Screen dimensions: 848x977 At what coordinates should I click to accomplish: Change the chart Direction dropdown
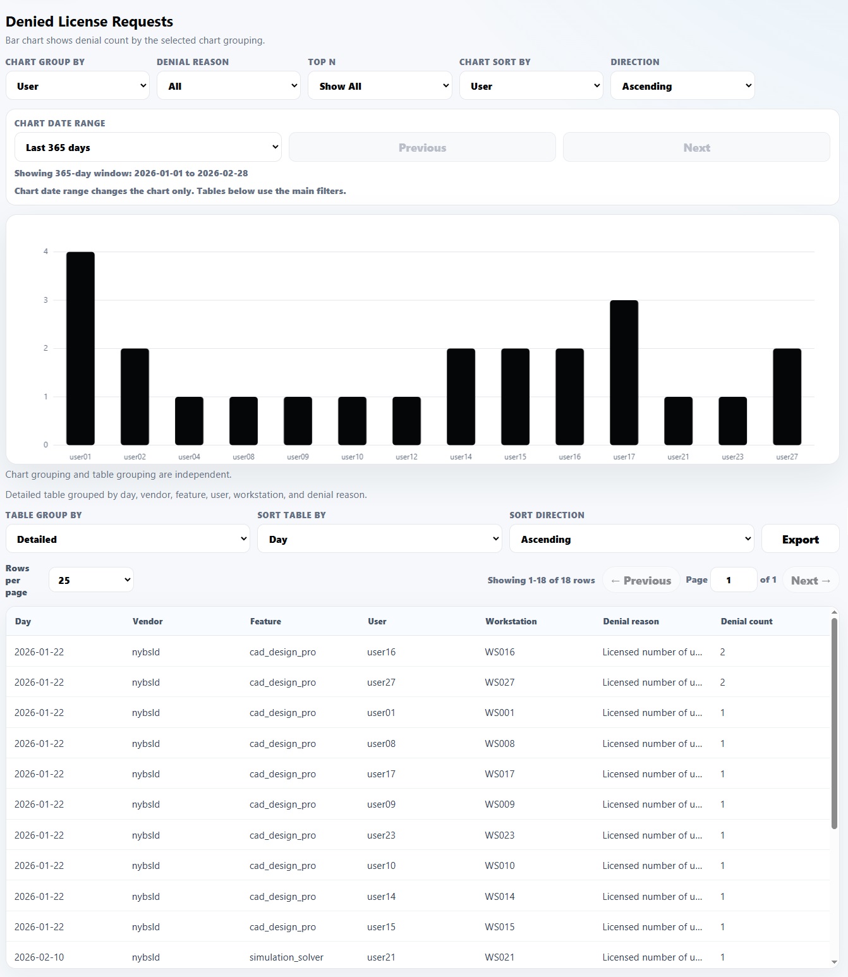pos(682,86)
